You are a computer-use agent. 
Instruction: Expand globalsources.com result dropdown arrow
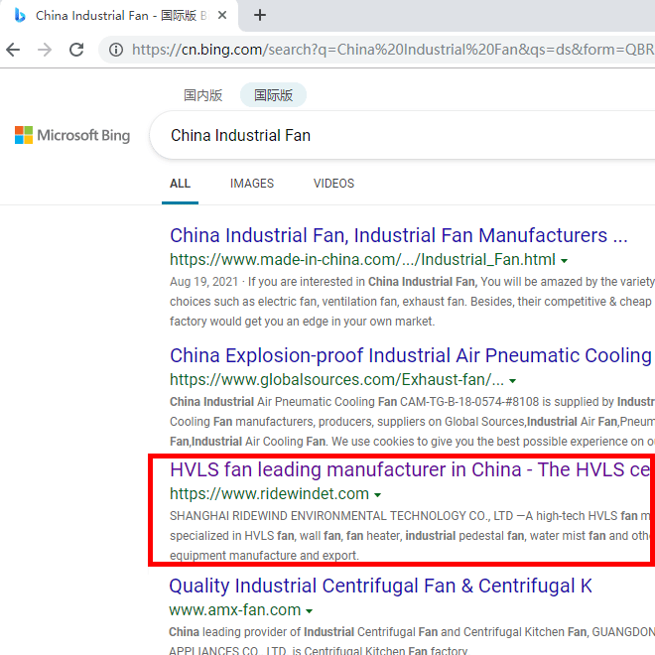[x=512, y=380]
